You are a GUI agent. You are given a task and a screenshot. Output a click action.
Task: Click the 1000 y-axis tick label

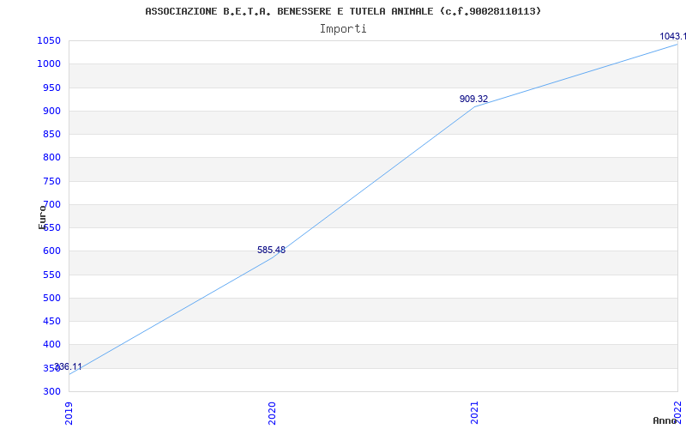[49, 63]
